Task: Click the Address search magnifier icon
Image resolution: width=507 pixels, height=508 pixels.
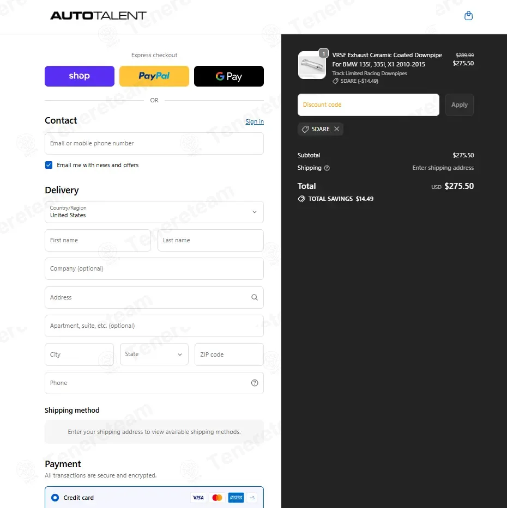Action: click(255, 297)
